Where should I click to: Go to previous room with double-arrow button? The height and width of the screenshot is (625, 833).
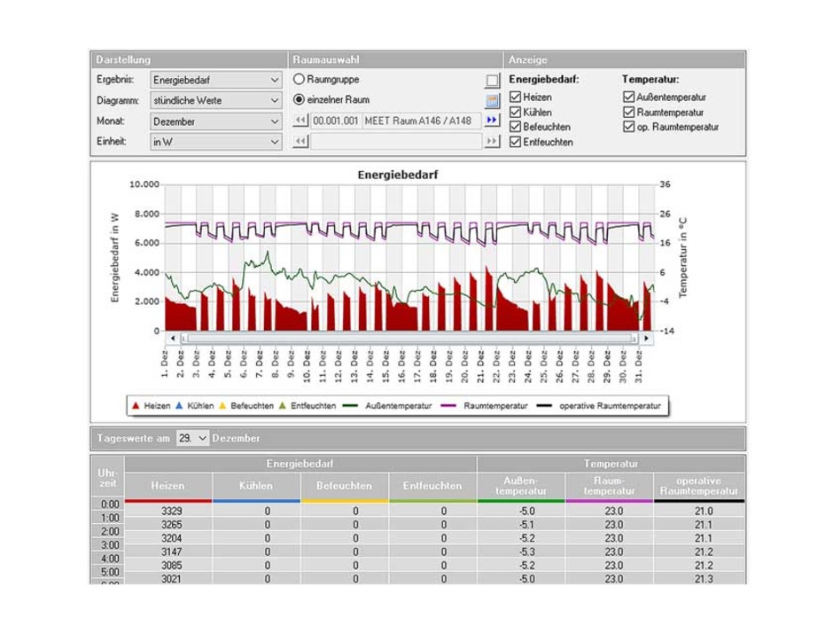300,121
